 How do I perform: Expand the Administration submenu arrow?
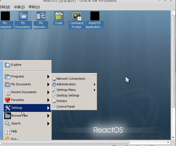pos(95,84)
